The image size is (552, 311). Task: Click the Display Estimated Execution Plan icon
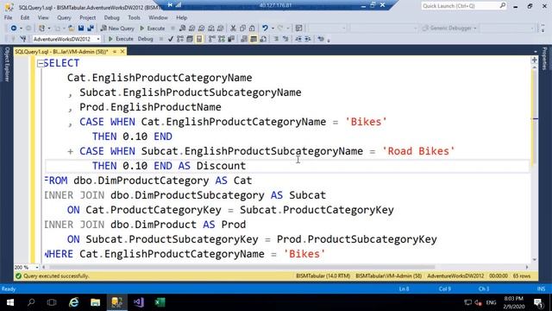coord(180,39)
